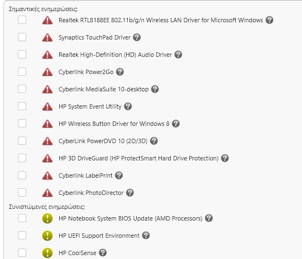Click yellow alert icon for HP UEFI Support Environment
302x259 pixels.
47,236
